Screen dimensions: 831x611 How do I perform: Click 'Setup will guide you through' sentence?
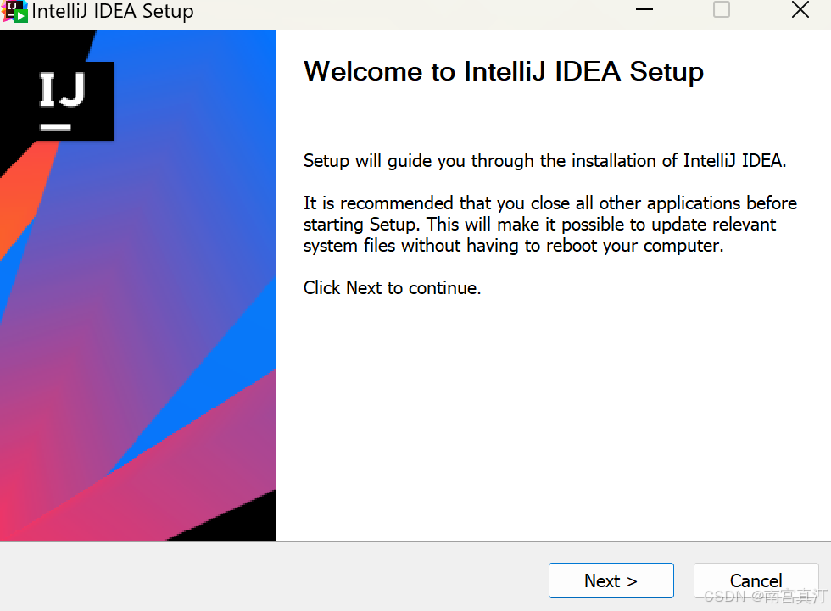[x=544, y=160]
